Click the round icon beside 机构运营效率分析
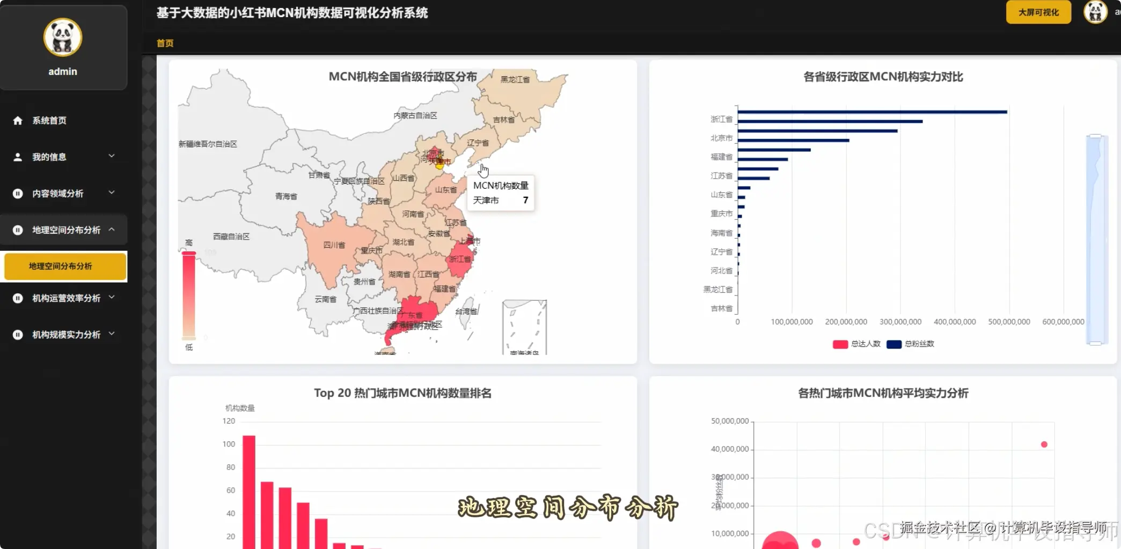 pos(18,298)
